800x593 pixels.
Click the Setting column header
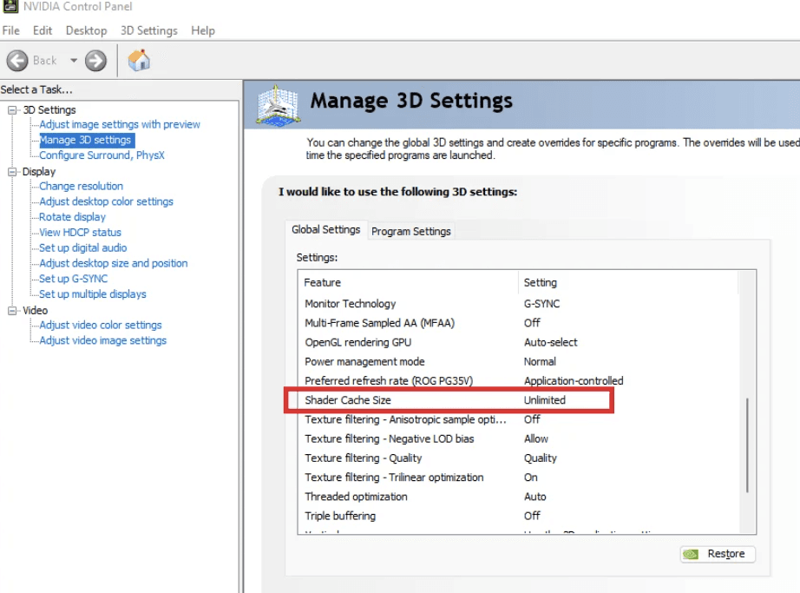coord(628,283)
